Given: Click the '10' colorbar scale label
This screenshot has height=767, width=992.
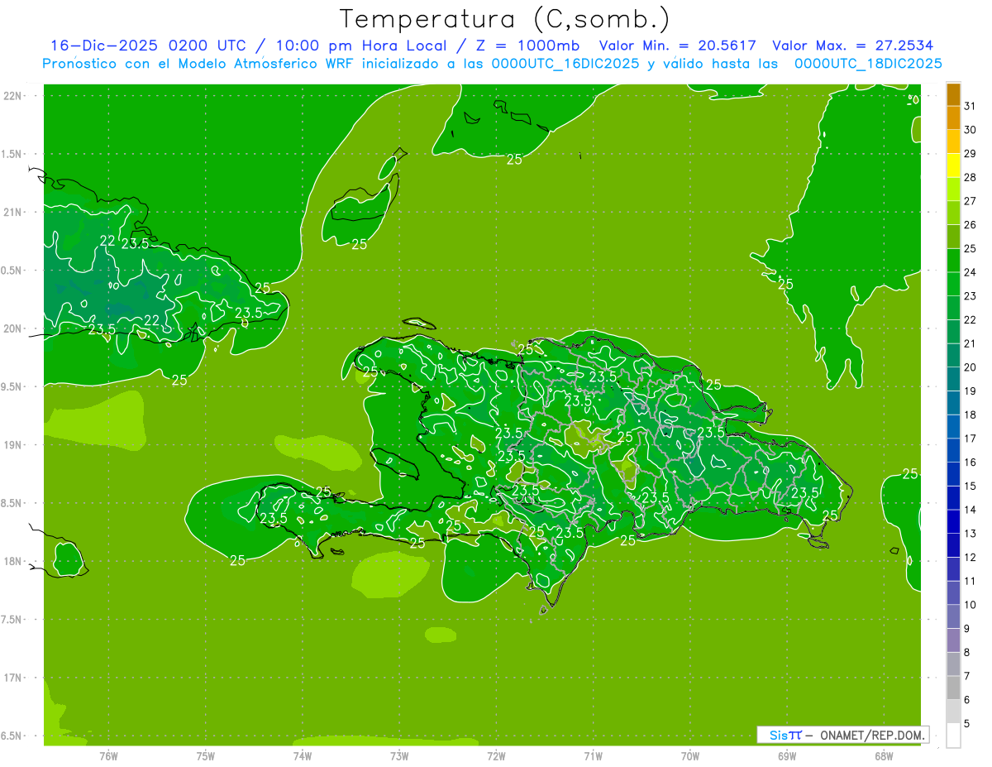Looking at the screenshot, I should 970,605.
